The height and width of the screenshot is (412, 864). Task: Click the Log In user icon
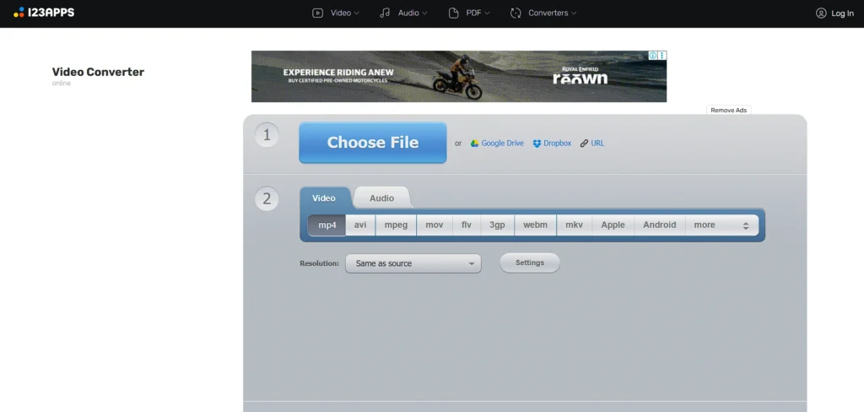[x=821, y=14]
